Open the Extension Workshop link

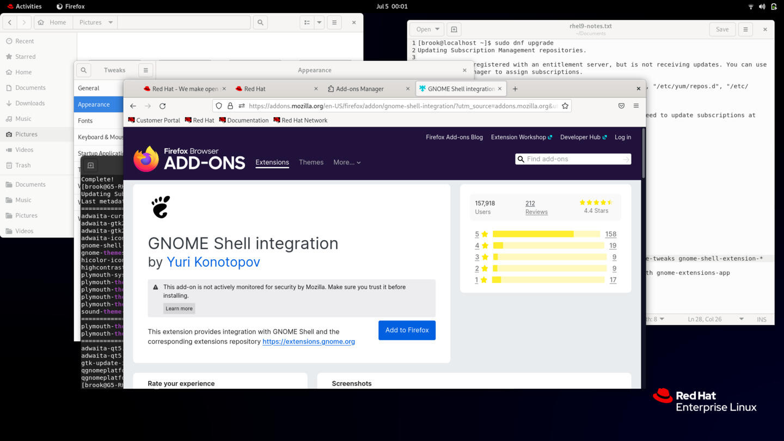click(522, 137)
